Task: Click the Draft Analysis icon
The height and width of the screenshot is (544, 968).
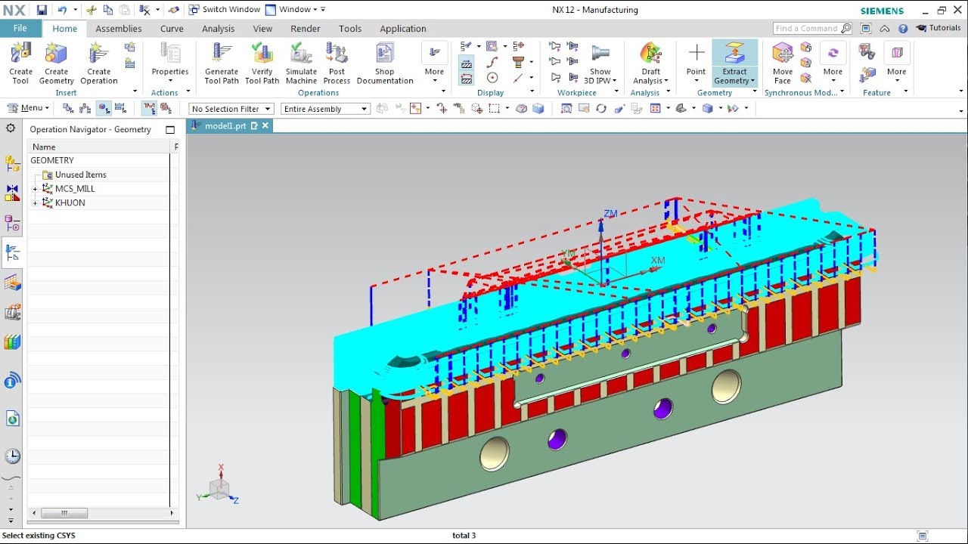Action: pos(650,54)
